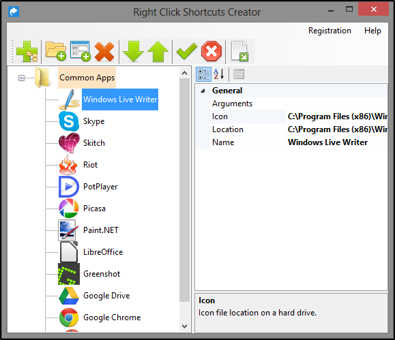The width and height of the screenshot is (395, 340).
Task: Click the Skitch heart icon
Action: coord(69,143)
